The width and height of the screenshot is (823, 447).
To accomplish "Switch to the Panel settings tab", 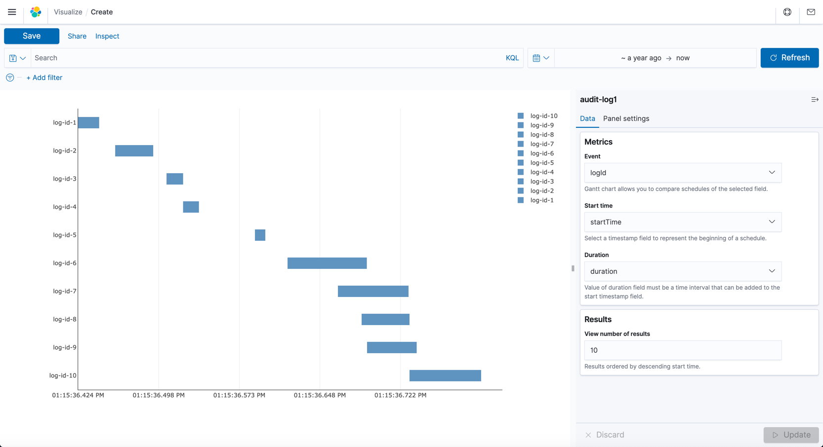I will point(626,118).
